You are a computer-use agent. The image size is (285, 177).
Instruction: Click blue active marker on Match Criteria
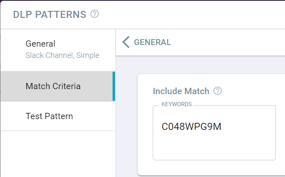point(114,86)
